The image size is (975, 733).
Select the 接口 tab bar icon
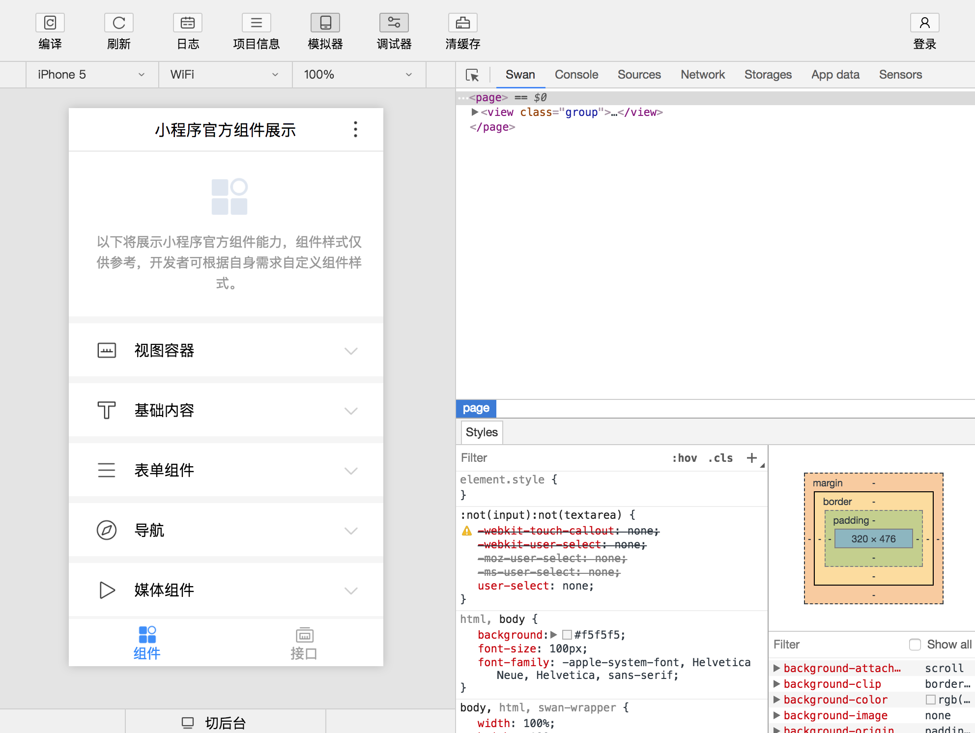tap(305, 634)
